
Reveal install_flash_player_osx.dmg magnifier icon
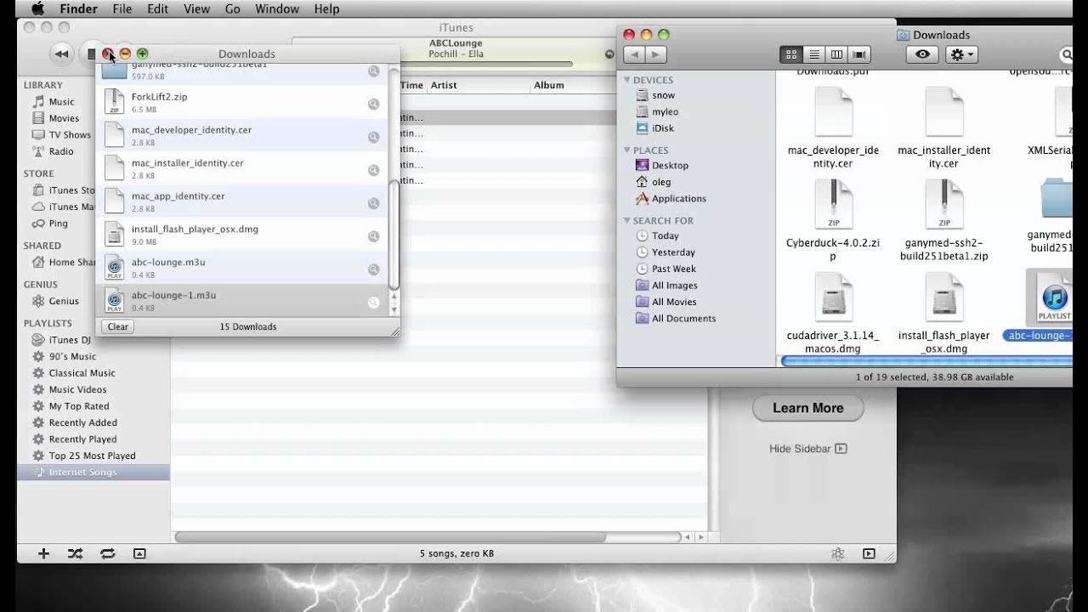[373, 236]
